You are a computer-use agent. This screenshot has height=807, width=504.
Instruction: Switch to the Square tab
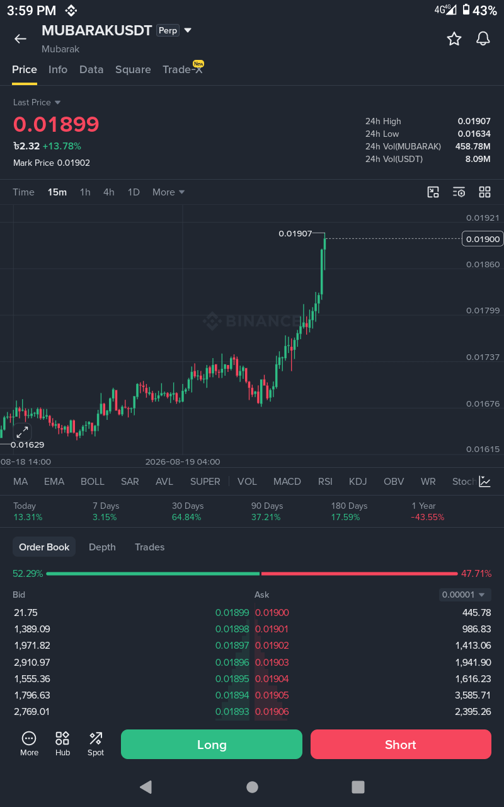(133, 69)
